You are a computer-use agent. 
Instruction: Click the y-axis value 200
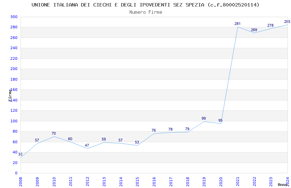tap(14, 69)
